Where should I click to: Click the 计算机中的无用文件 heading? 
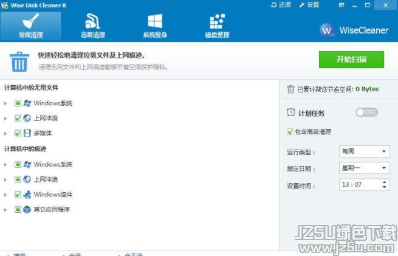click(x=31, y=88)
